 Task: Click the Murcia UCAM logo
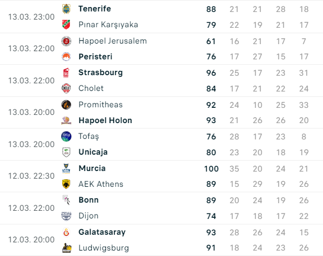click(66, 168)
